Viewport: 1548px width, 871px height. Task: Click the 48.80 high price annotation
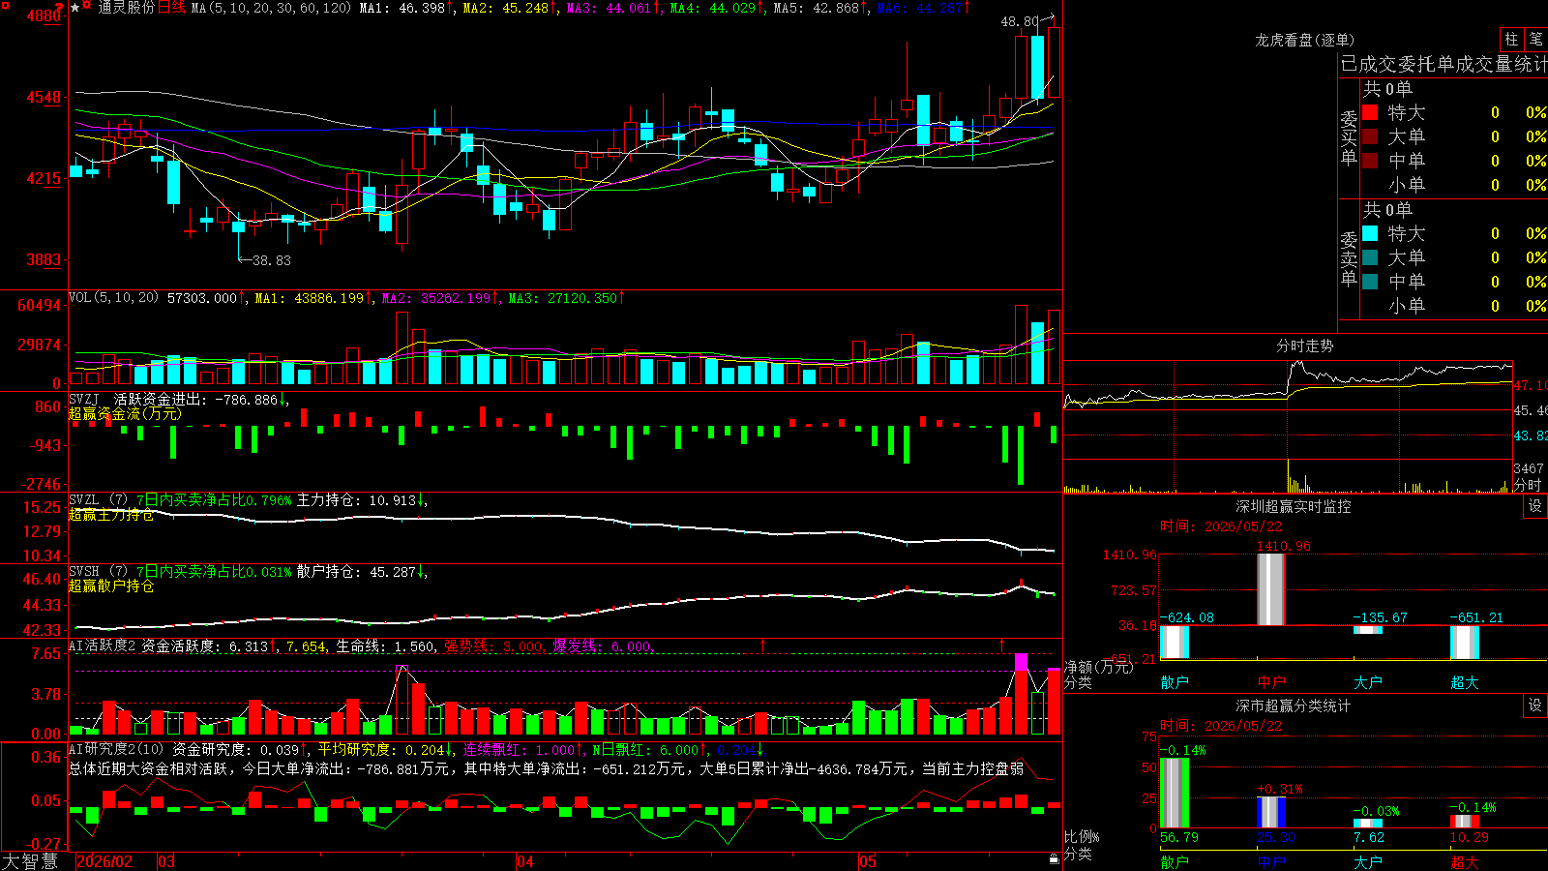click(1020, 21)
